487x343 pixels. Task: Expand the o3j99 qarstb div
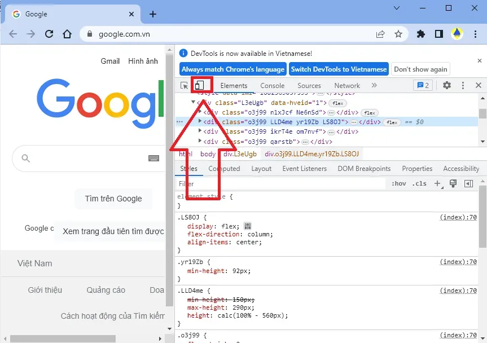(x=200, y=140)
